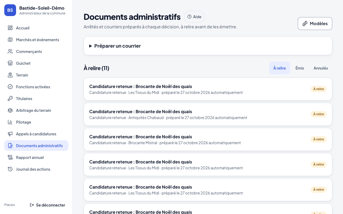Click the À relire (11) heading
Viewport: 343px width, 214px height.
[96, 68]
